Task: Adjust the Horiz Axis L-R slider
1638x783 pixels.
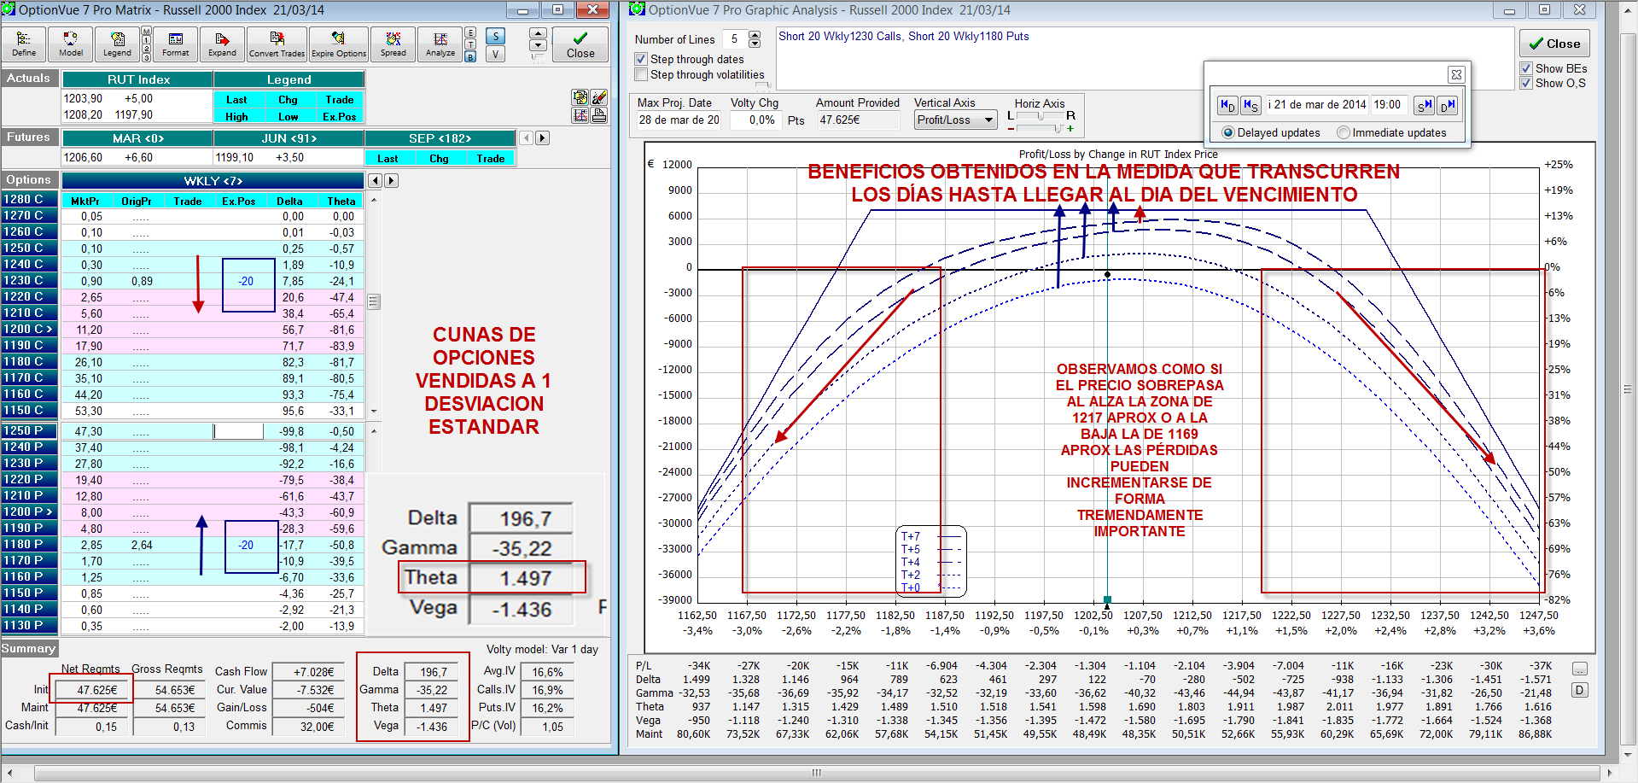Action: point(1041,116)
